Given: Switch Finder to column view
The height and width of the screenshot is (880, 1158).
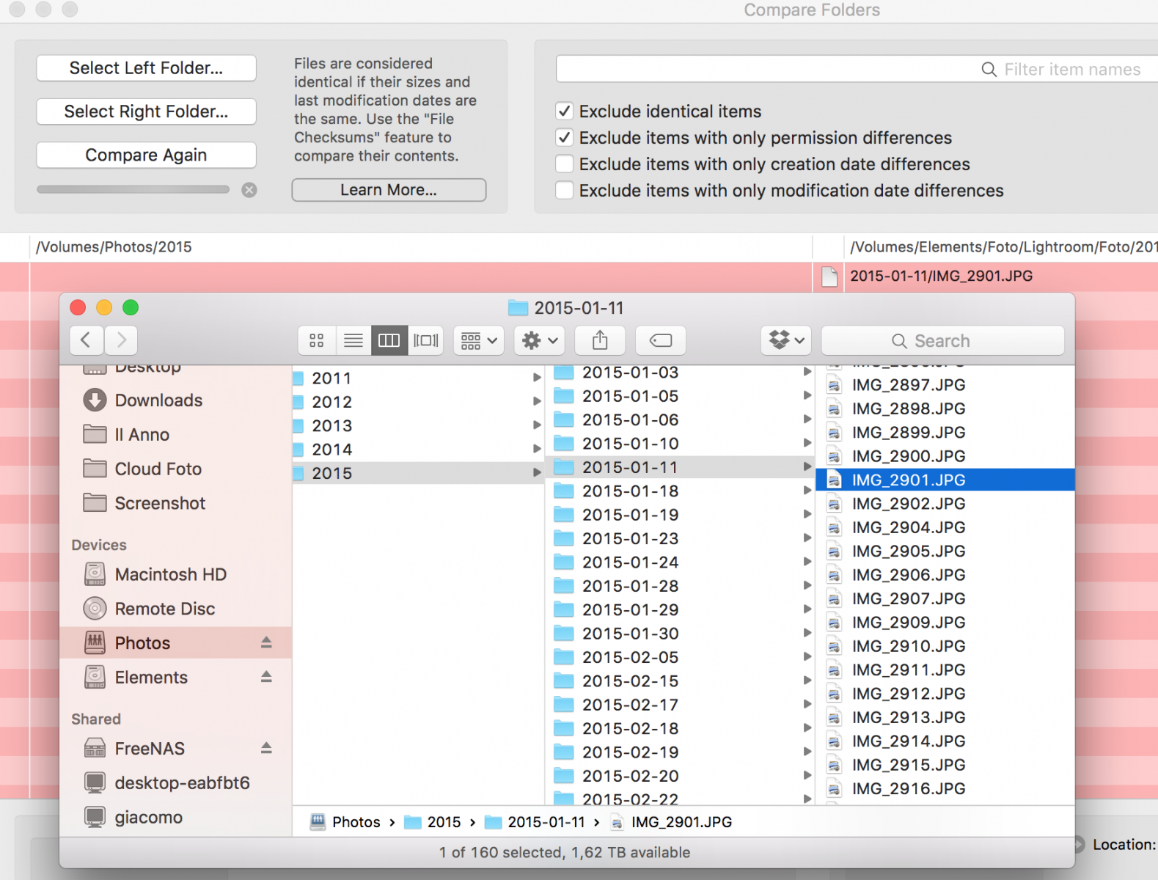Looking at the screenshot, I should coord(389,340).
